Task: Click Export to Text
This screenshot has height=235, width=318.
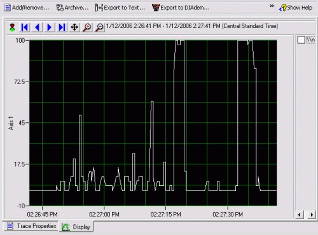Action: click(x=120, y=8)
